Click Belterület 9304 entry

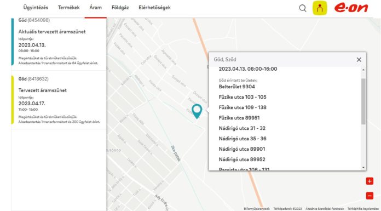point(236,87)
